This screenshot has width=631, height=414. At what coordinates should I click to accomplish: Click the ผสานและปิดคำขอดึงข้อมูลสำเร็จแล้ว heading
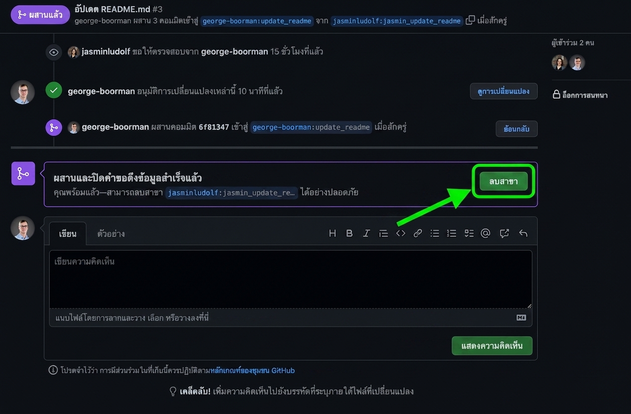click(x=127, y=178)
